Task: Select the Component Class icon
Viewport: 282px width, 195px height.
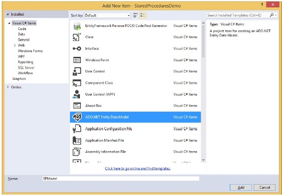Action: coord(77,83)
